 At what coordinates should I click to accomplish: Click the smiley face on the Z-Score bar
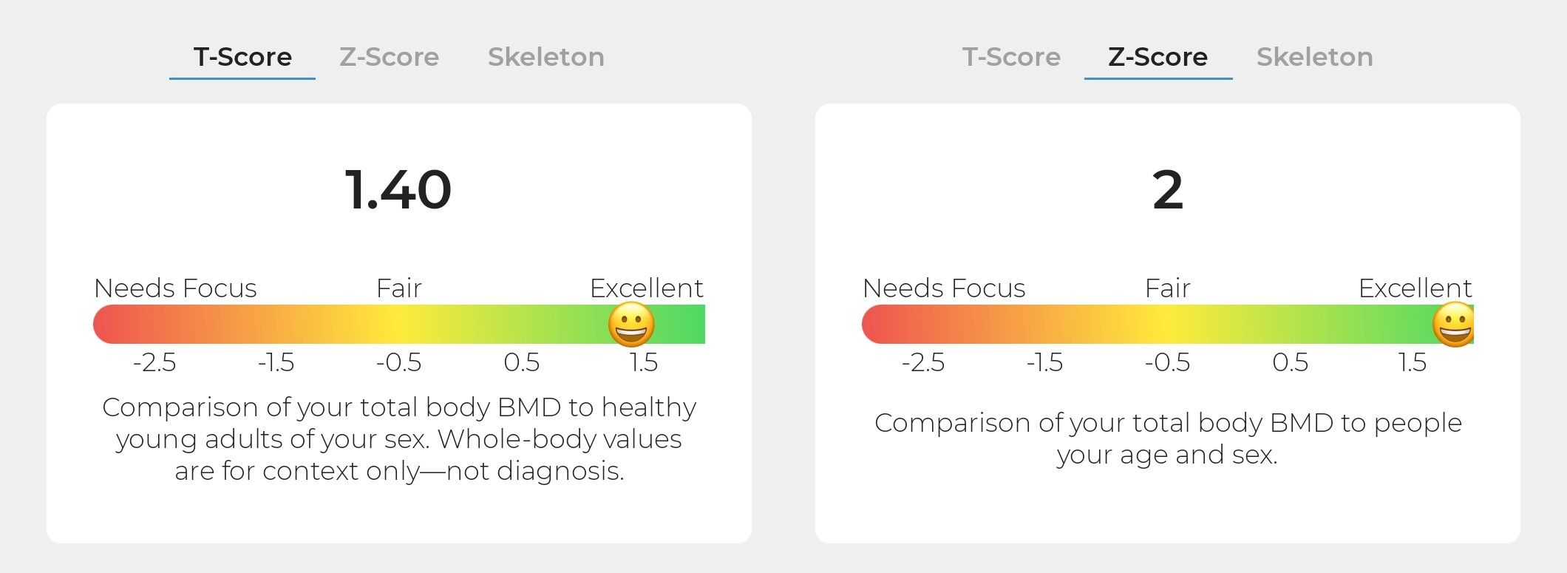coord(1453,325)
